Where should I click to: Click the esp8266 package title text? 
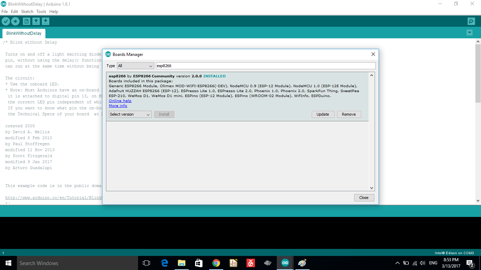(117, 76)
